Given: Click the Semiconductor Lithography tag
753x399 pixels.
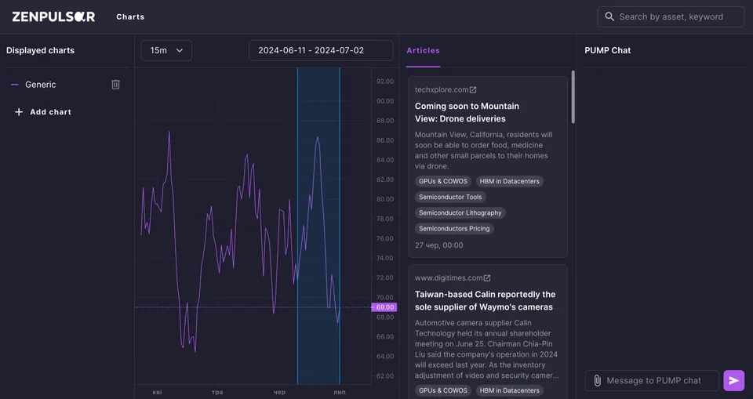Looking at the screenshot, I should [x=460, y=212].
